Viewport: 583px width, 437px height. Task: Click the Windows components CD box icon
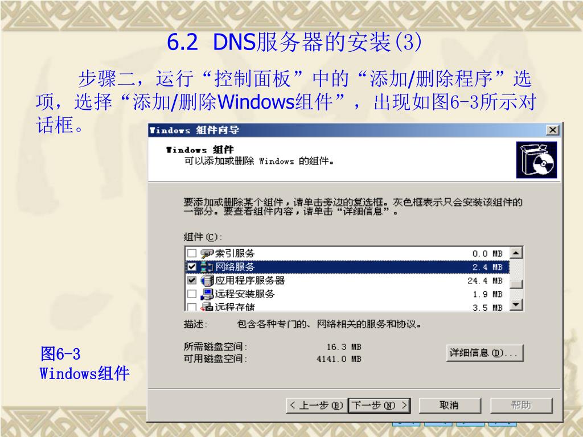536,160
